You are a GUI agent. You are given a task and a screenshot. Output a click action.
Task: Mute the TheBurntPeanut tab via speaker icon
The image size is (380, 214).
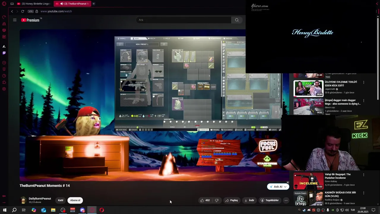pos(61,4)
